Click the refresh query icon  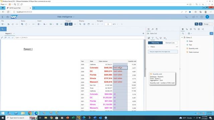[x=26, y=24]
